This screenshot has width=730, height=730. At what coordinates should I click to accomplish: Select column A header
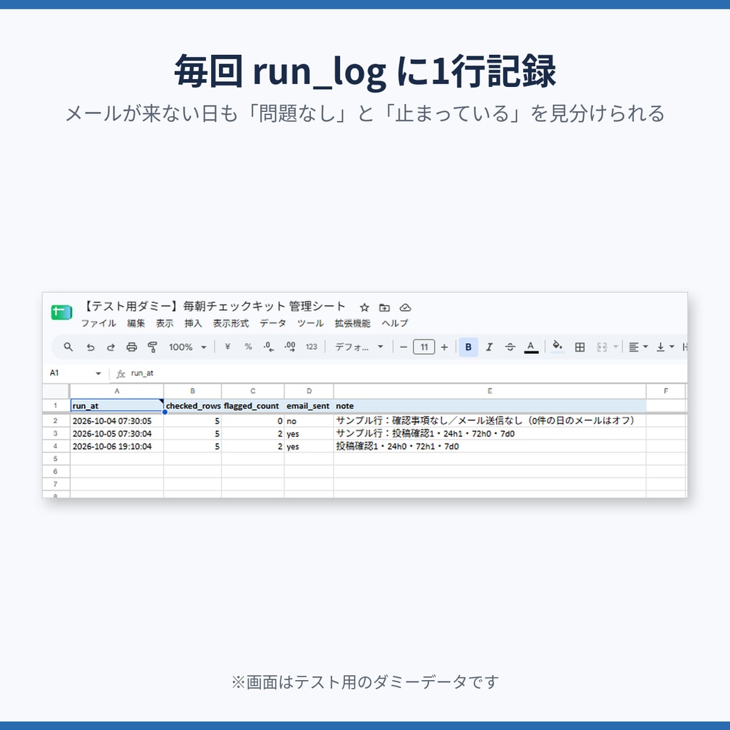117,391
